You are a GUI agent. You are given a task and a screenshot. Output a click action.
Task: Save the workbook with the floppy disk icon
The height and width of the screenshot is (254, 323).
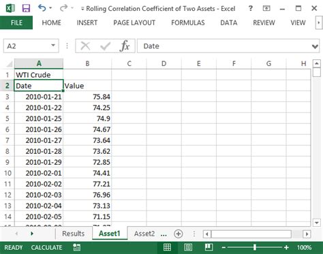click(26, 8)
